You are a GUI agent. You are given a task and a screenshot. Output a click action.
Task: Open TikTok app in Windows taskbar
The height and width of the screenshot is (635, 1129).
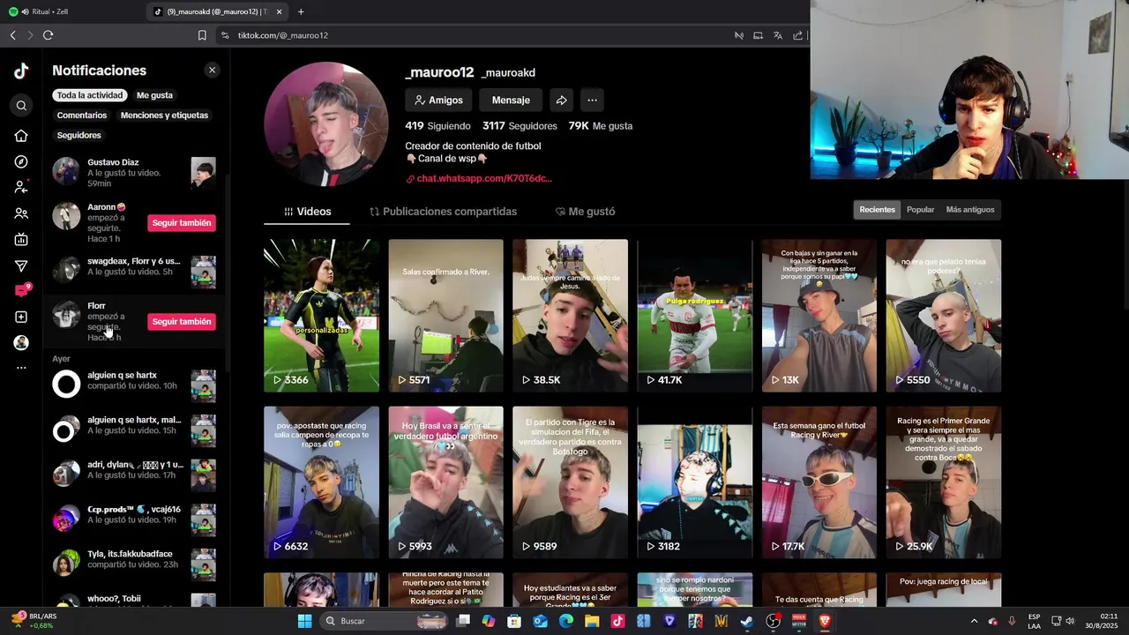(617, 621)
